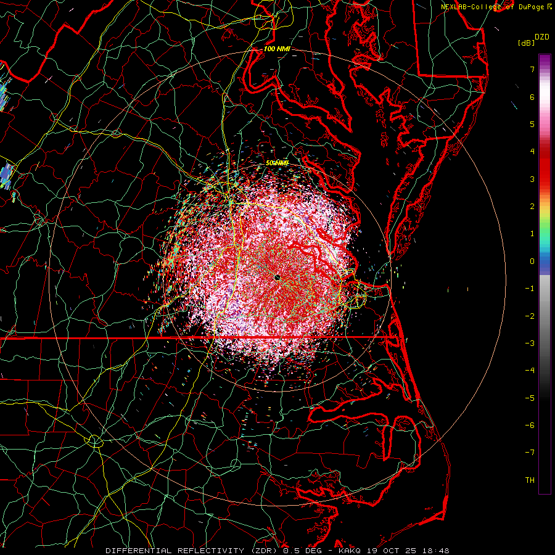The height and width of the screenshot is (555, 555).
Task: Click the 0 dB legend value
Action: 532,261
